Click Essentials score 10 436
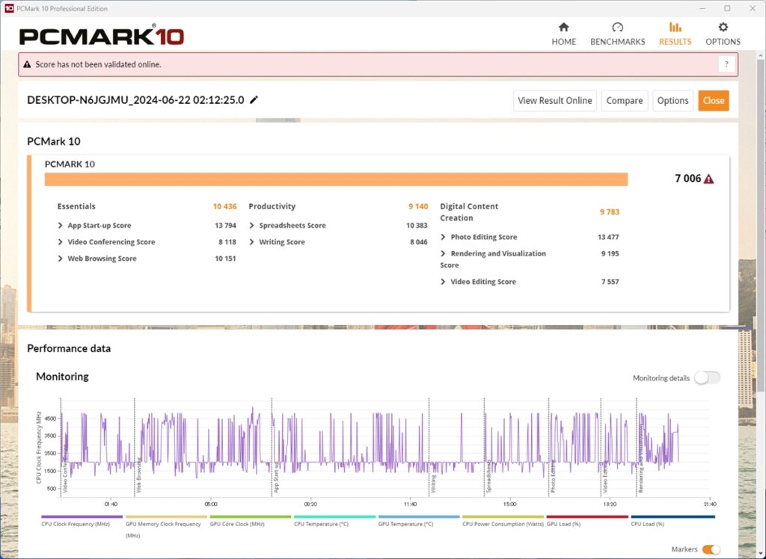The height and width of the screenshot is (559, 766). click(224, 206)
